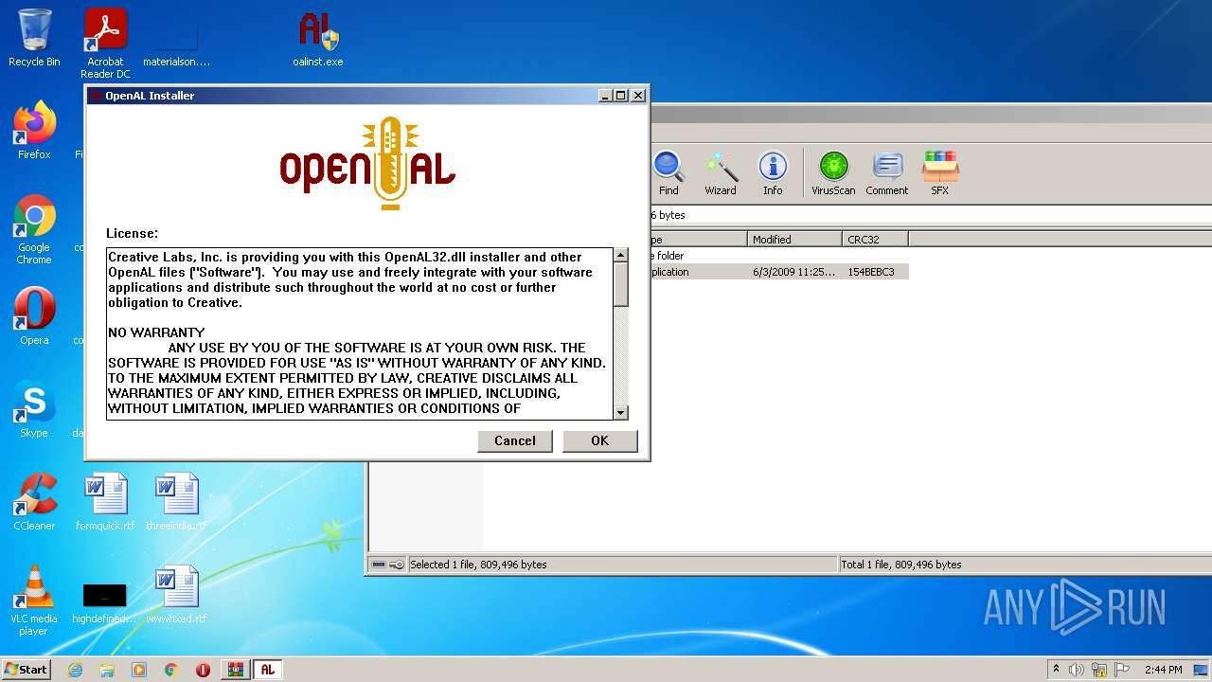Open archive Comment in WinRAR

click(887, 173)
